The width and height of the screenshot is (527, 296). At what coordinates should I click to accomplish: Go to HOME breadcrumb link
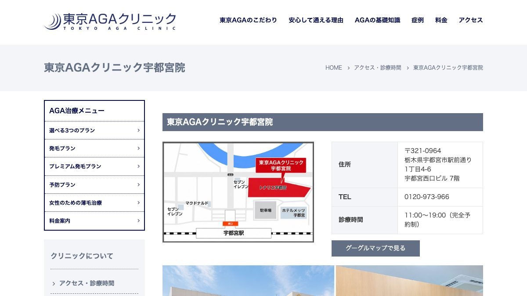(334, 68)
